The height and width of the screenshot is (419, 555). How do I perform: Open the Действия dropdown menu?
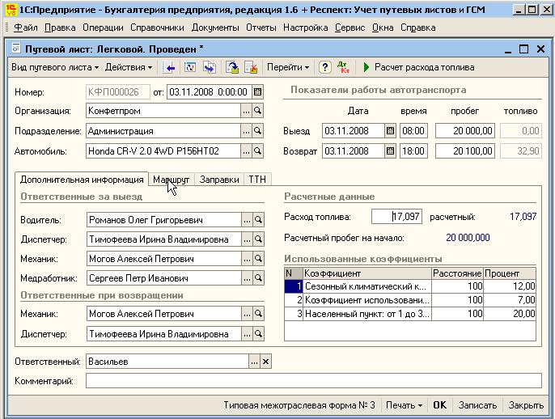[129, 67]
